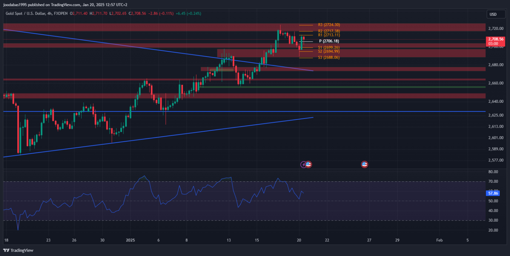Click the Feb label on the time axis
This screenshot has height=256, width=510.
(440, 240)
